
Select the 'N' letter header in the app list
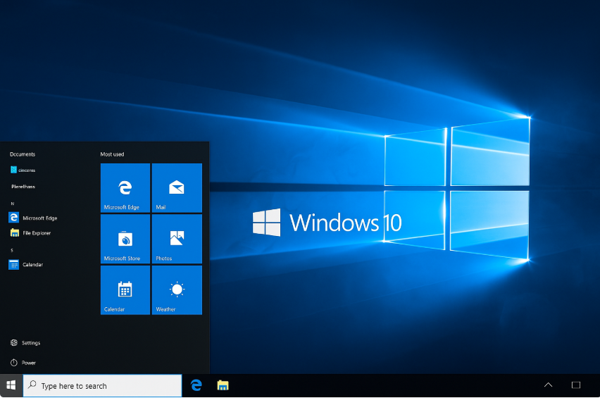13,204
